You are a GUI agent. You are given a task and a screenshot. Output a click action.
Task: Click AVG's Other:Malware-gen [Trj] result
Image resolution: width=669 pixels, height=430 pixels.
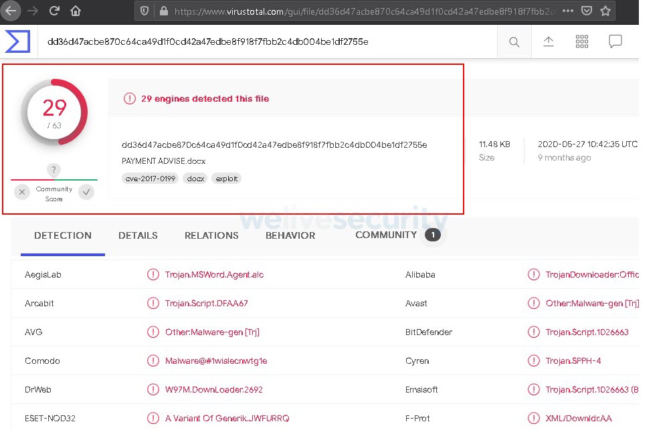[212, 332]
